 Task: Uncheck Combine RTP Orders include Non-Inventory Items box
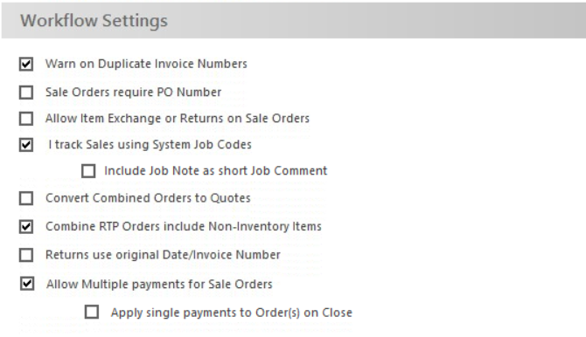[x=26, y=226]
